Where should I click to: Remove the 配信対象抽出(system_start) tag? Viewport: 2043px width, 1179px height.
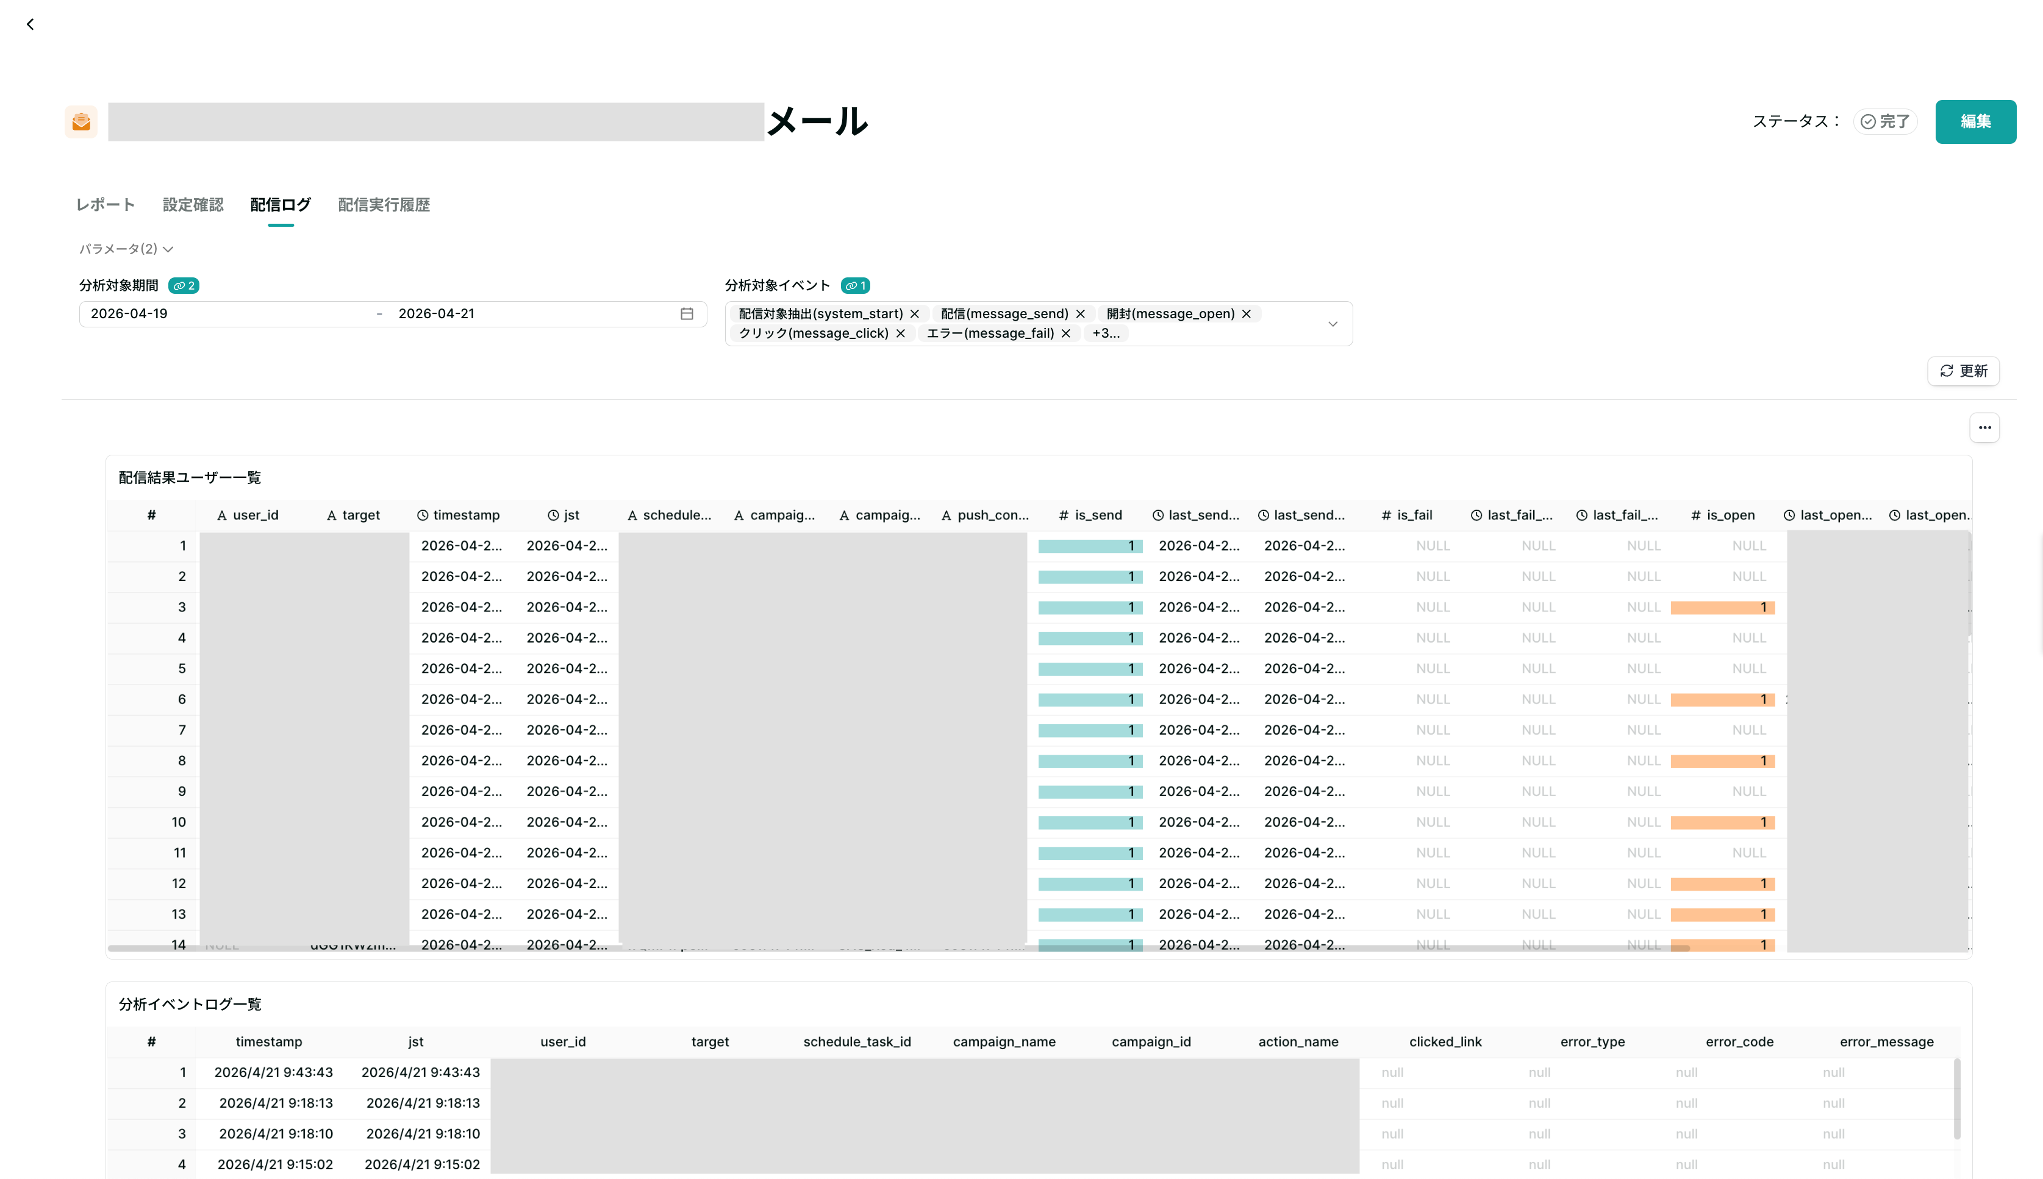point(915,313)
